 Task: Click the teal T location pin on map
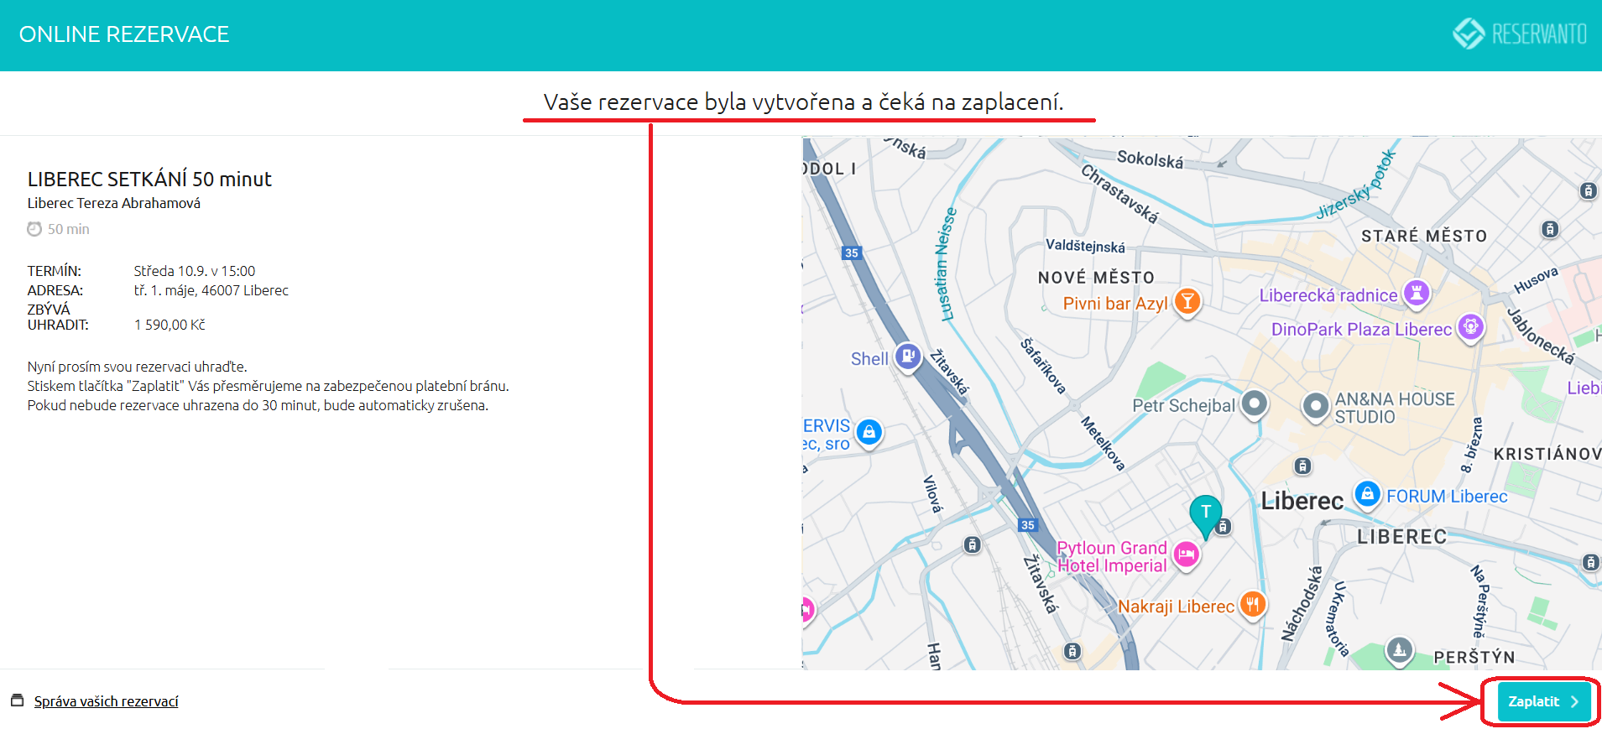[1205, 513]
